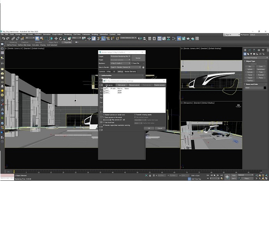This screenshot has width=269, height=231.
Task: Open the Modify panel tab icon
Action: pyautogui.click(x=250, y=50)
